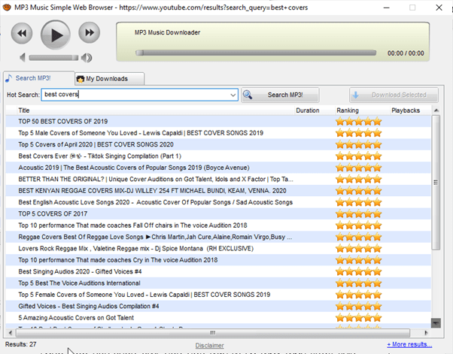
Task: Click the results list scroll-down arrow
Action: 436,323
